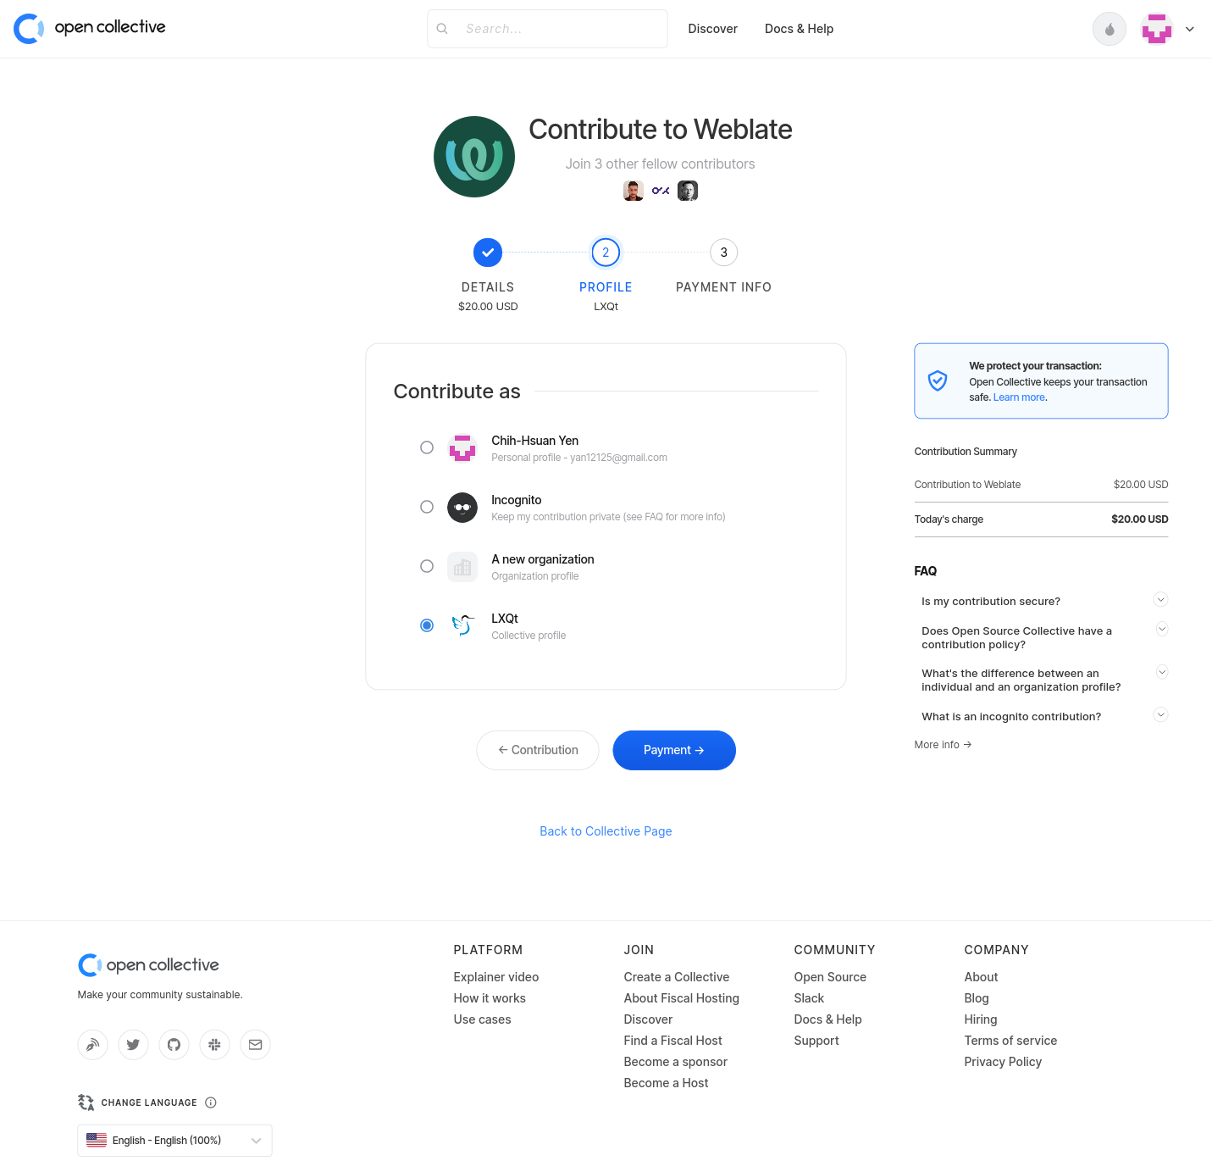This screenshot has width=1212, height=1172.
Task: Open the Hiring footer link
Action: pos(981,1019)
